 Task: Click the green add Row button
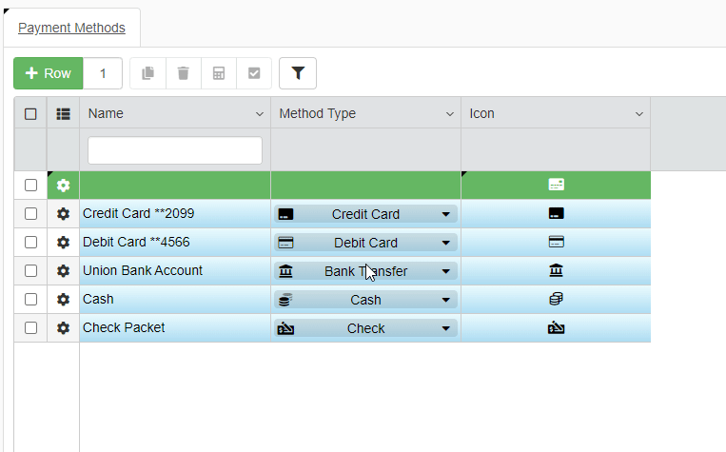tap(49, 73)
